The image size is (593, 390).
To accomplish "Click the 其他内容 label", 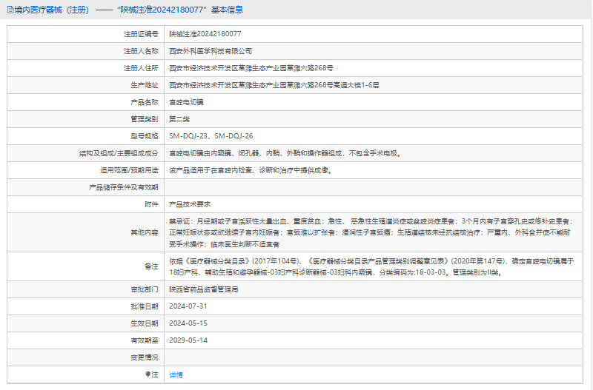I will point(145,232).
